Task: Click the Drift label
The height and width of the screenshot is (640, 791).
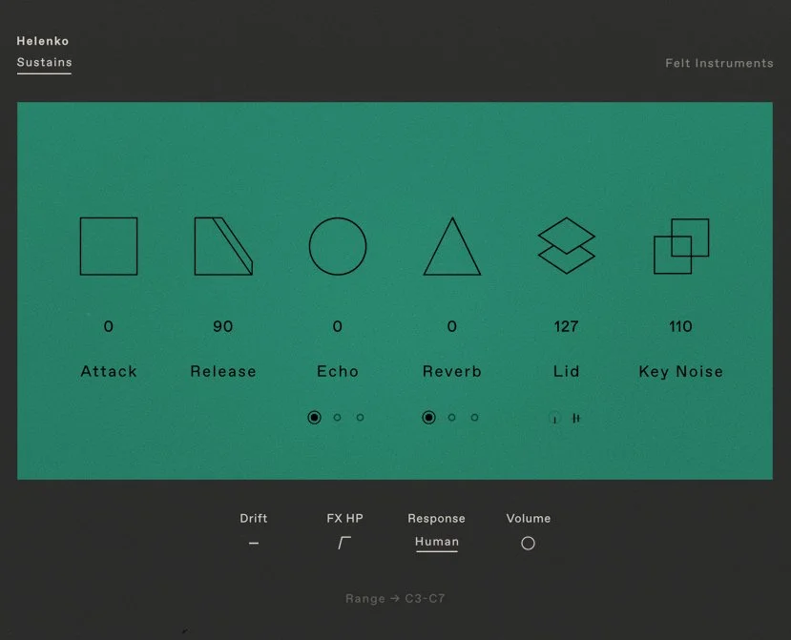Action: pos(253,519)
